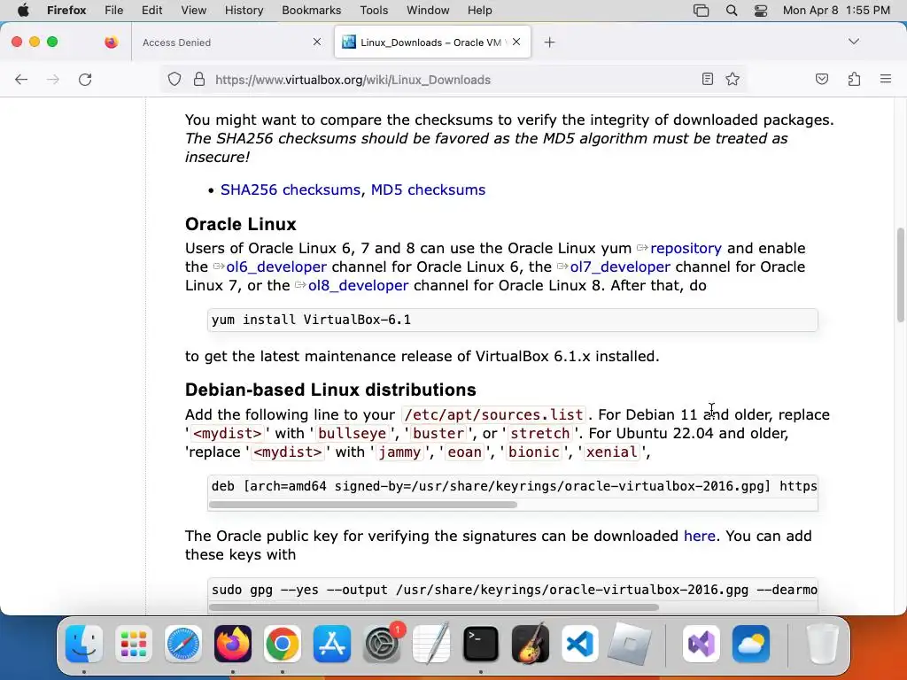Open the Tools menu
Image resolution: width=907 pixels, height=680 pixels.
375,11
